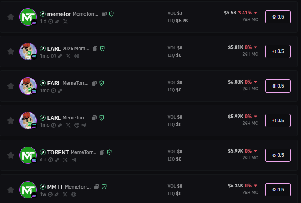Favorite the memetor token with star

tap(11, 17)
